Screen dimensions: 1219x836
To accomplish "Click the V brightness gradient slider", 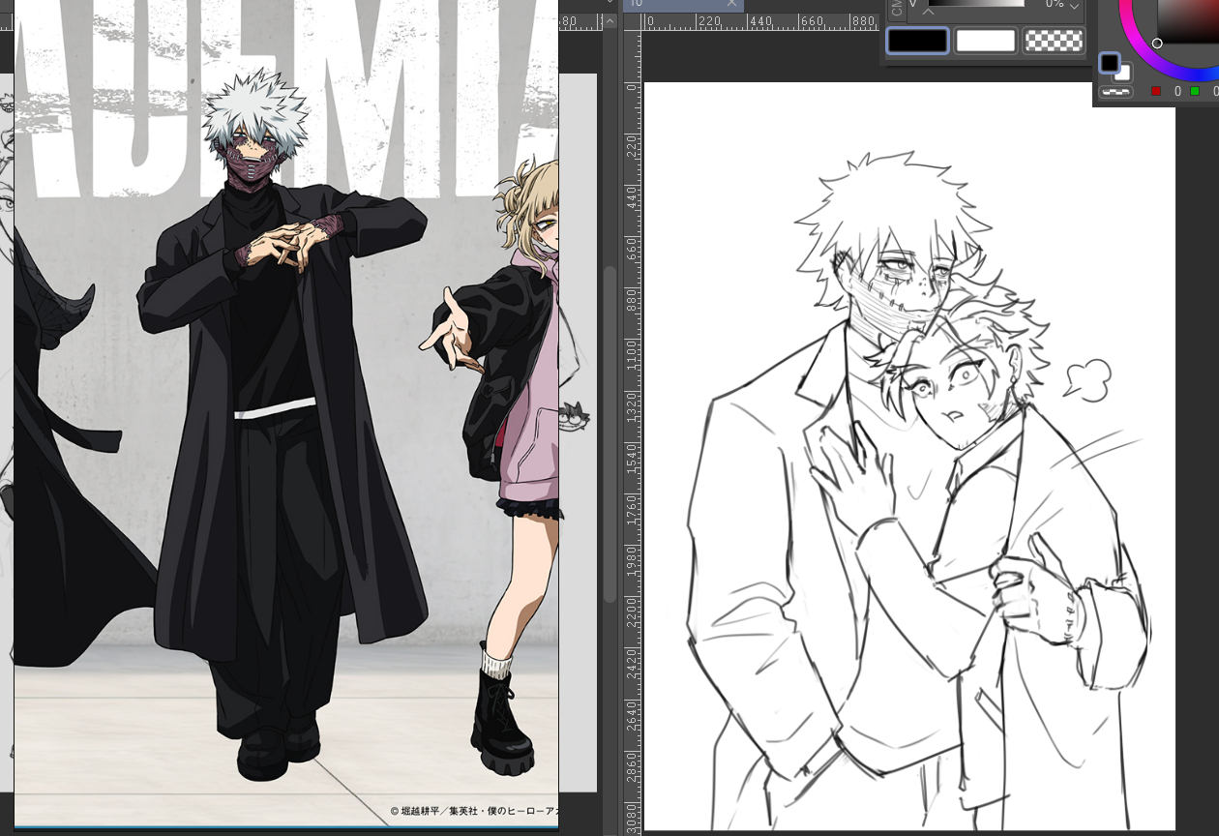I will [975, 4].
